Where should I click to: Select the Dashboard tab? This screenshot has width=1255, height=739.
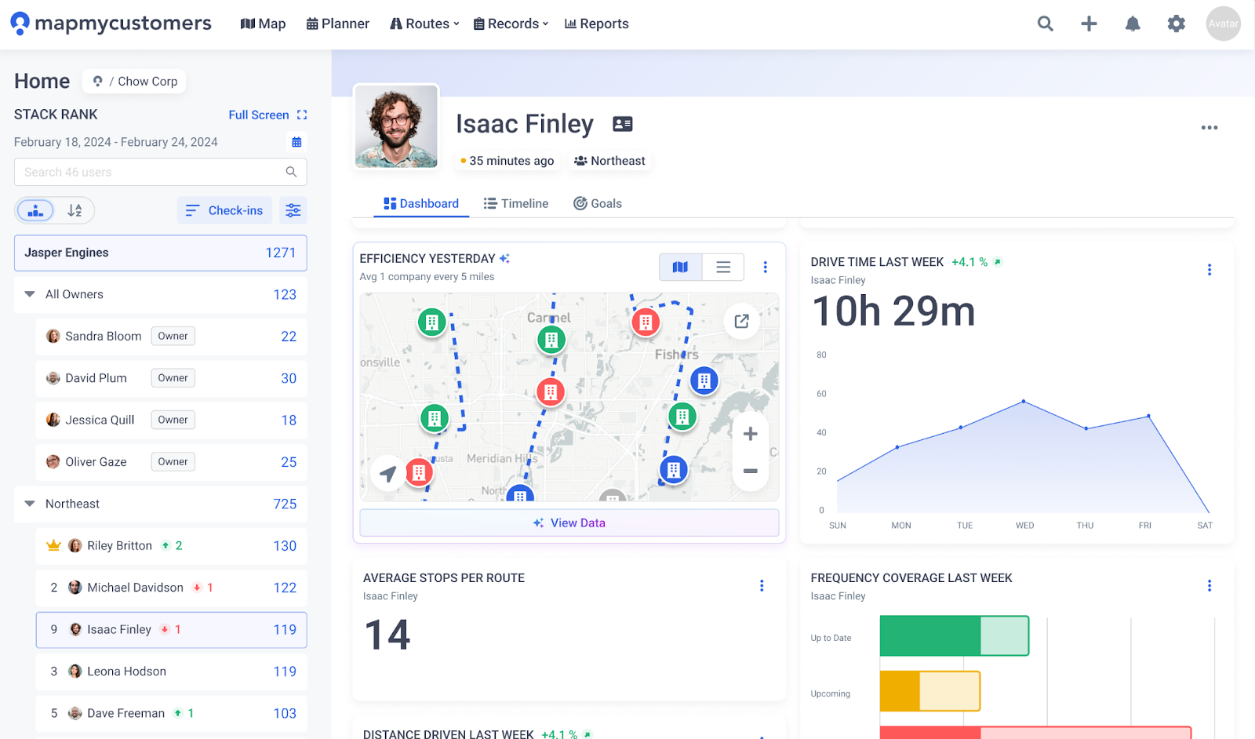tap(421, 203)
